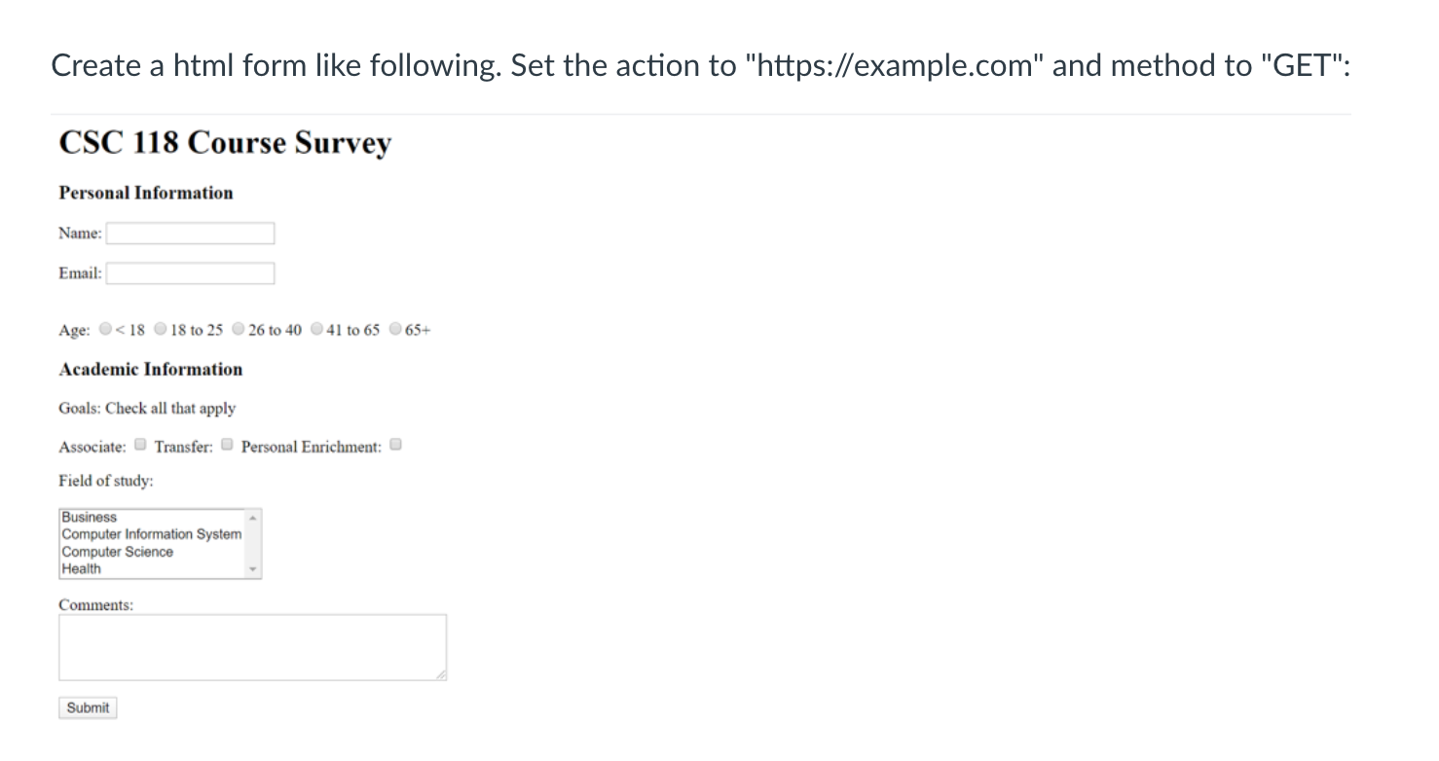Select the "18 to 25" age option

coord(160,329)
